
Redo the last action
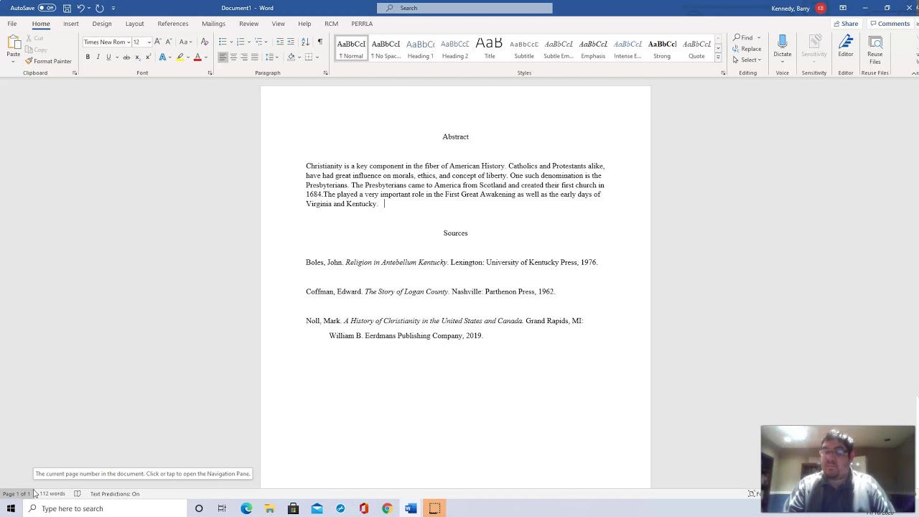99,8
